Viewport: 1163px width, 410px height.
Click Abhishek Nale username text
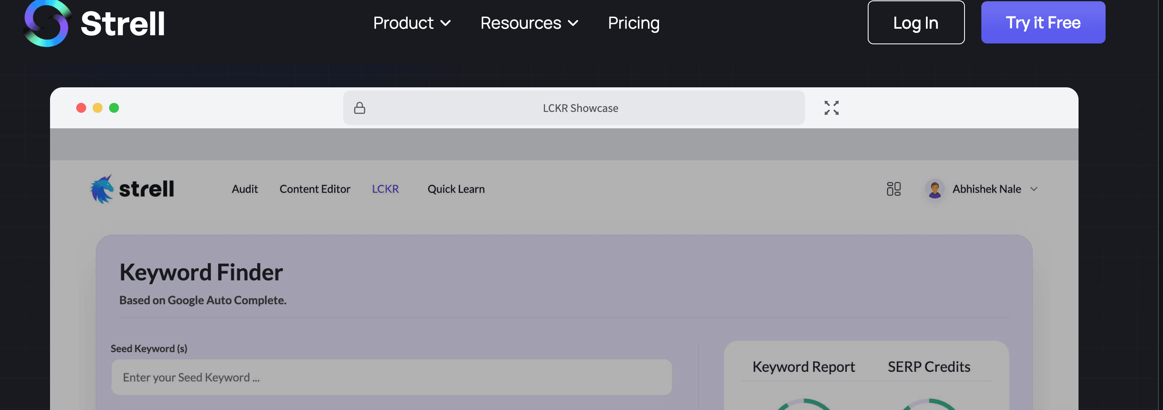[x=987, y=189]
